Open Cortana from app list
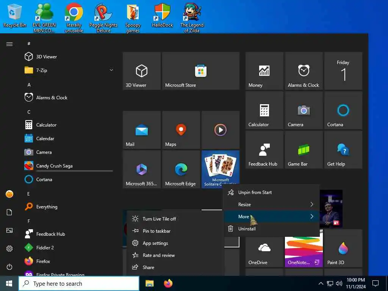 (x=69, y=179)
